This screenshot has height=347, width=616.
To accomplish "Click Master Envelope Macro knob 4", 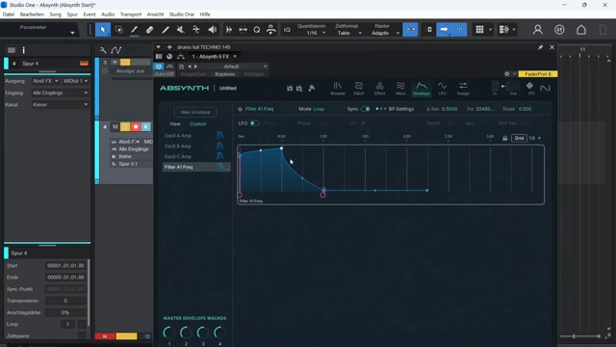I will point(219,333).
